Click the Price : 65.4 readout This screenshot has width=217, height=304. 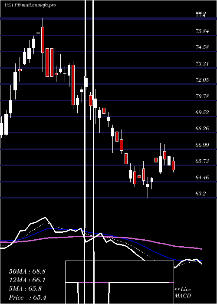coord(27,297)
